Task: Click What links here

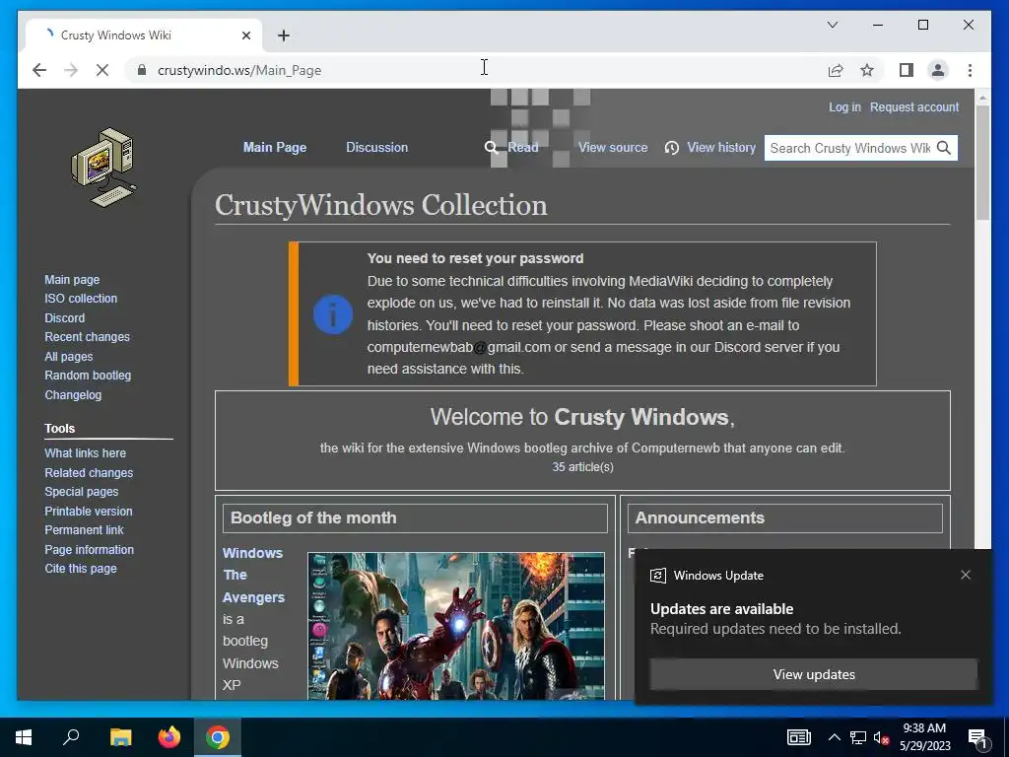Action: click(x=85, y=453)
